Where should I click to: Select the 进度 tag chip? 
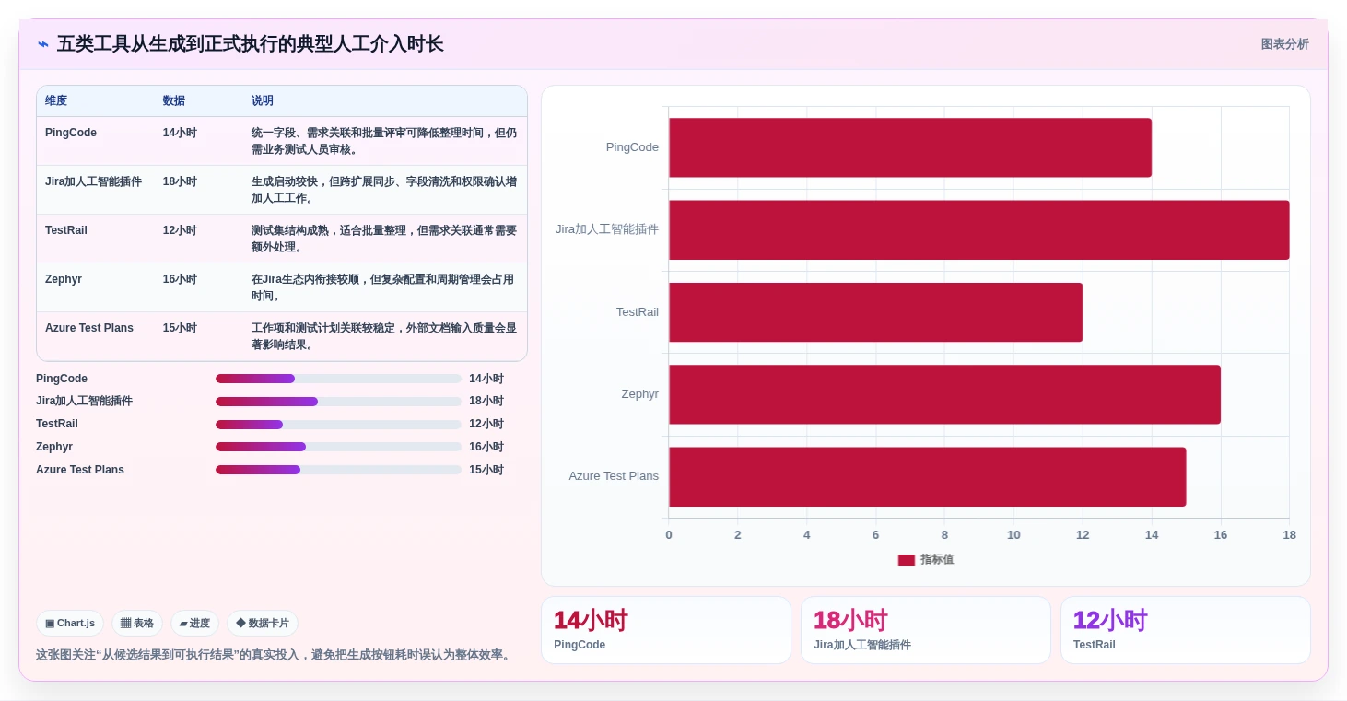click(x=194, y=624)
